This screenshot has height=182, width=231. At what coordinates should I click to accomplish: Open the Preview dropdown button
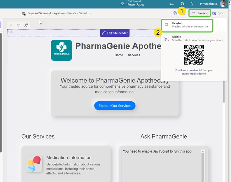(x=200, y=13)
